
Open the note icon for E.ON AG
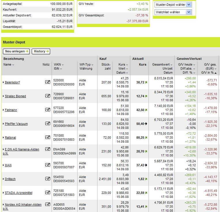pos(48,149)
